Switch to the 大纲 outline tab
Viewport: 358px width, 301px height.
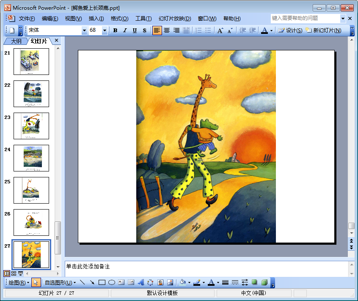click(16, 41)
